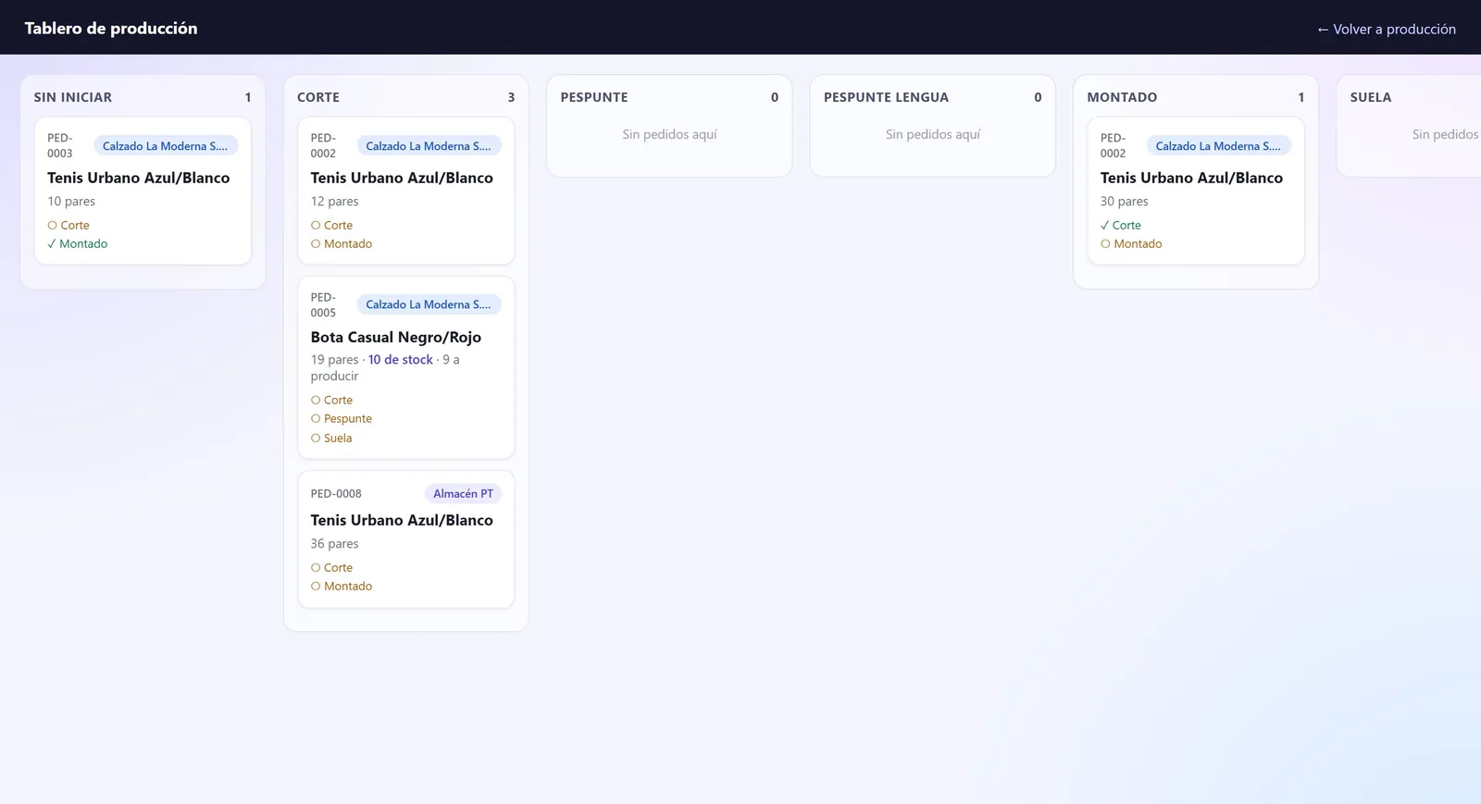This screenshot has height=804, width=1481.
Task: Select Montado step on 30 pares card
Action: point(1131,244)
